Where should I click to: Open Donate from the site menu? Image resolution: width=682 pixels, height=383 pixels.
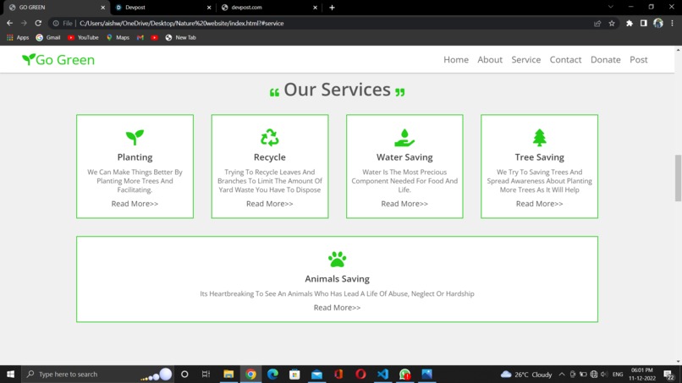point(606,59)
